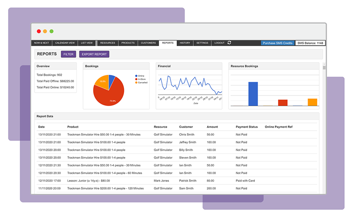Click Total Bookings: 902 text
Image resolution: width=352 pixels, height=218 pixels.
coord(50,75)
